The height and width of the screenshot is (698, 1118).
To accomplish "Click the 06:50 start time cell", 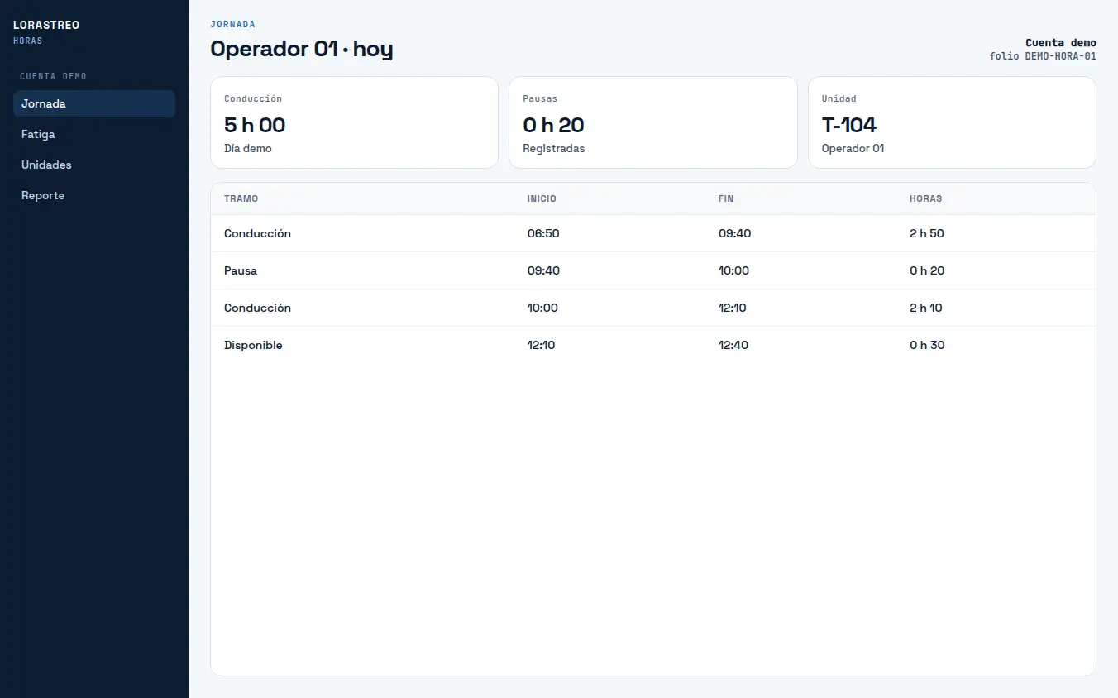I will (x=543, y=234).
